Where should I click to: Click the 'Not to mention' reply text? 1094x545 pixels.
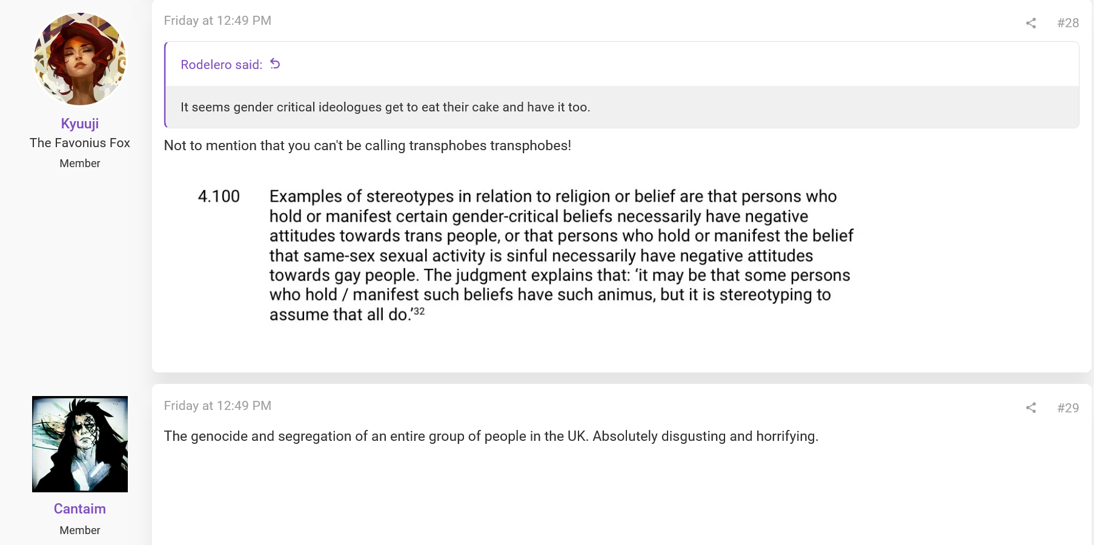pyautogui.click(x=368, y=145)
